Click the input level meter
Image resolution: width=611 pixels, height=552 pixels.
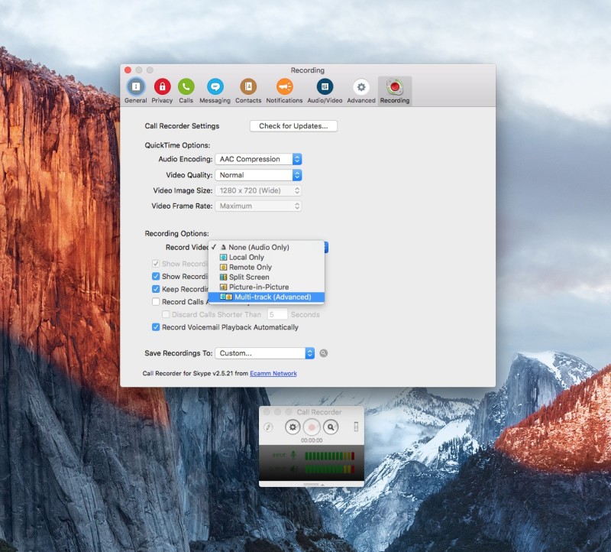coord(330,456)
